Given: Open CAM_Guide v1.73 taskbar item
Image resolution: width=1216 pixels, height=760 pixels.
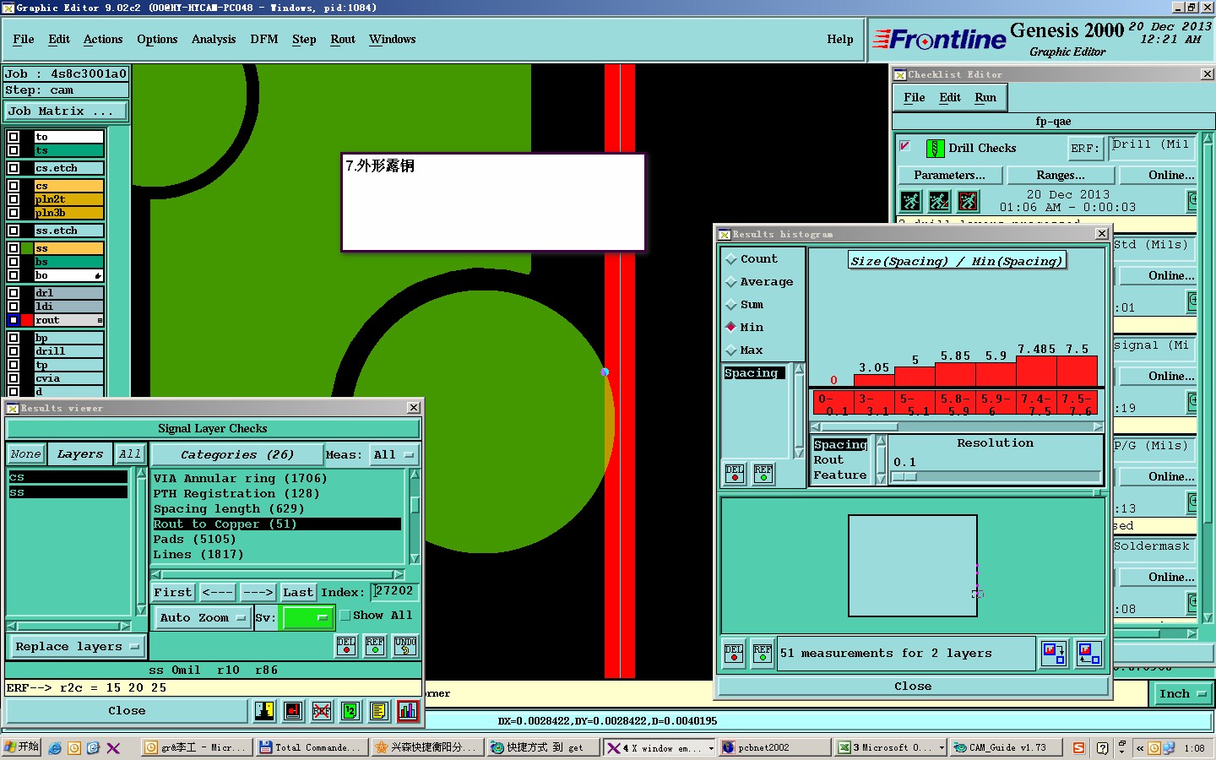Looking at the screenshot, I should click(1006, 747).
